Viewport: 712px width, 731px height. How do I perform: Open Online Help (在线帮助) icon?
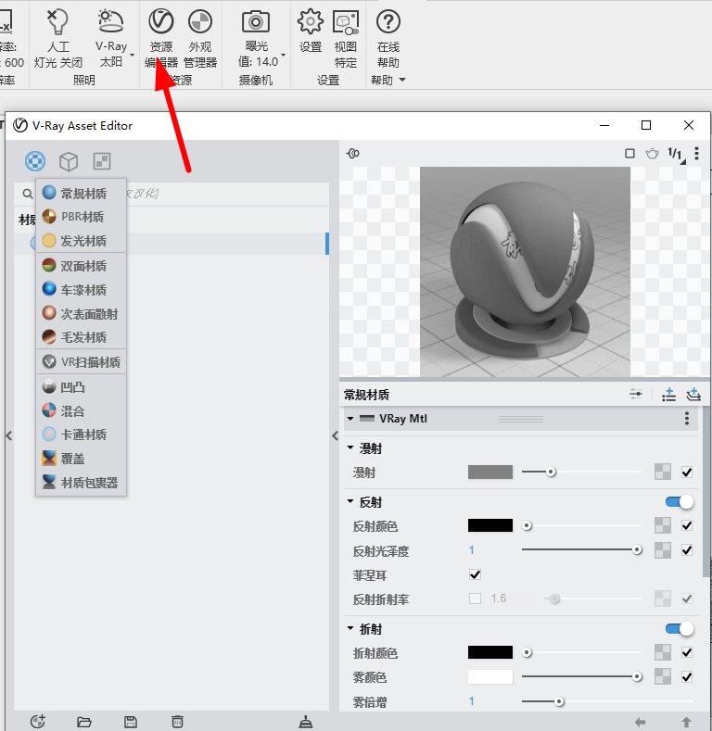388,21
